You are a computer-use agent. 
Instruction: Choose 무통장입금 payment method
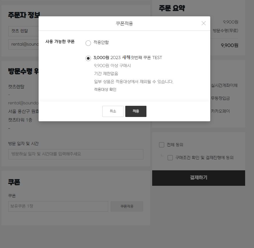pos(220,98)
